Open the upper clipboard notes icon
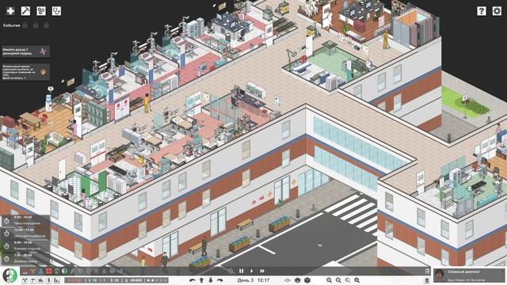 tap(427, 271)
